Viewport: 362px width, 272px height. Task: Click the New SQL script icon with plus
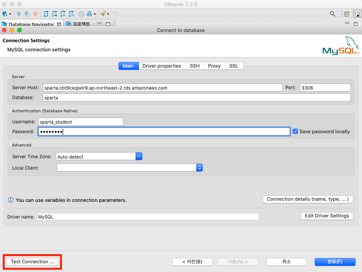pyautogui.click(x=63, y=14)
